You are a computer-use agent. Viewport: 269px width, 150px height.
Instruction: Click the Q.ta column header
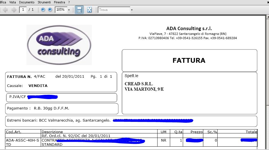pyautogui.click(x=178, y=132)
